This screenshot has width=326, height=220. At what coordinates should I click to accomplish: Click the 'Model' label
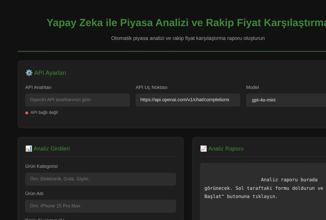252,87
